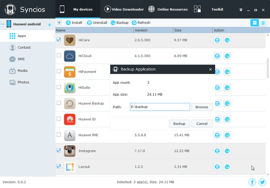
Task: Open the My devices tab
Action: click(78, 9)
